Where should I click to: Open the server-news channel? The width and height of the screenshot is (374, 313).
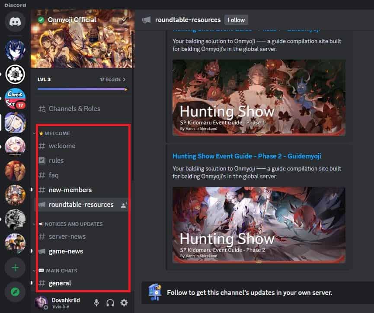point(83,237)
